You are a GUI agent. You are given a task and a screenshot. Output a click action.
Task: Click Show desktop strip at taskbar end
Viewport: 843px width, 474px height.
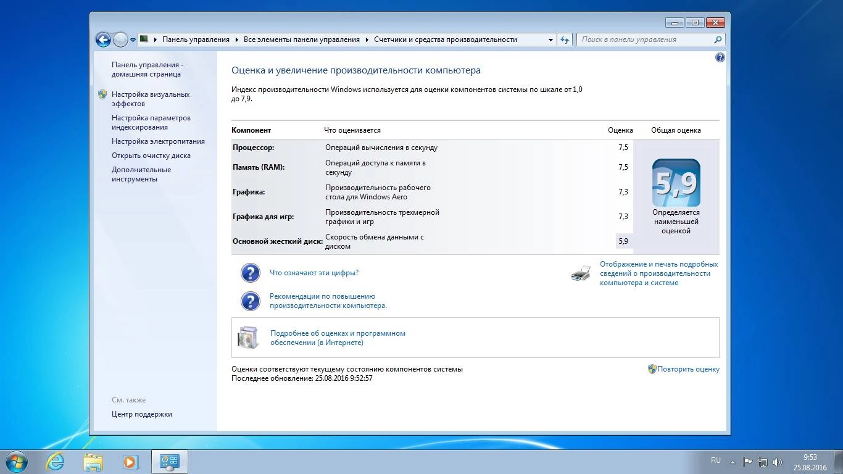coord(838,462)
